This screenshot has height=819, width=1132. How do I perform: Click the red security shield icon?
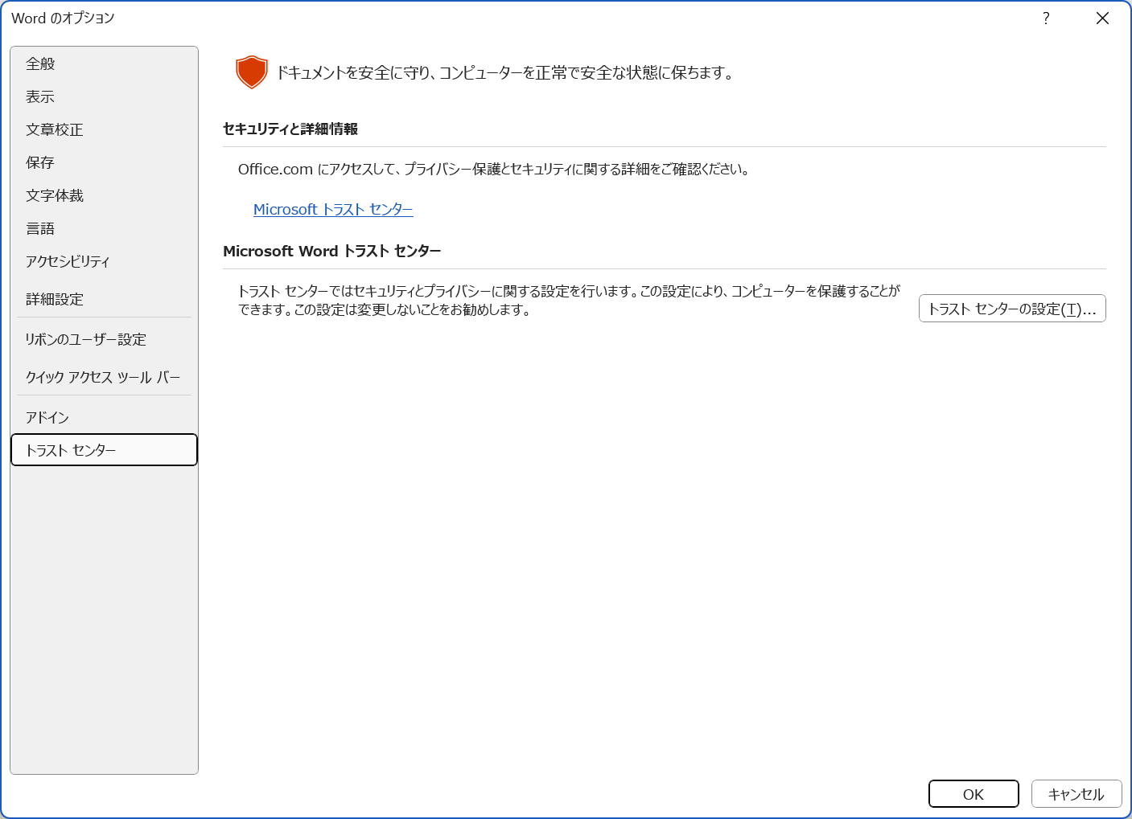click(251, 71)
